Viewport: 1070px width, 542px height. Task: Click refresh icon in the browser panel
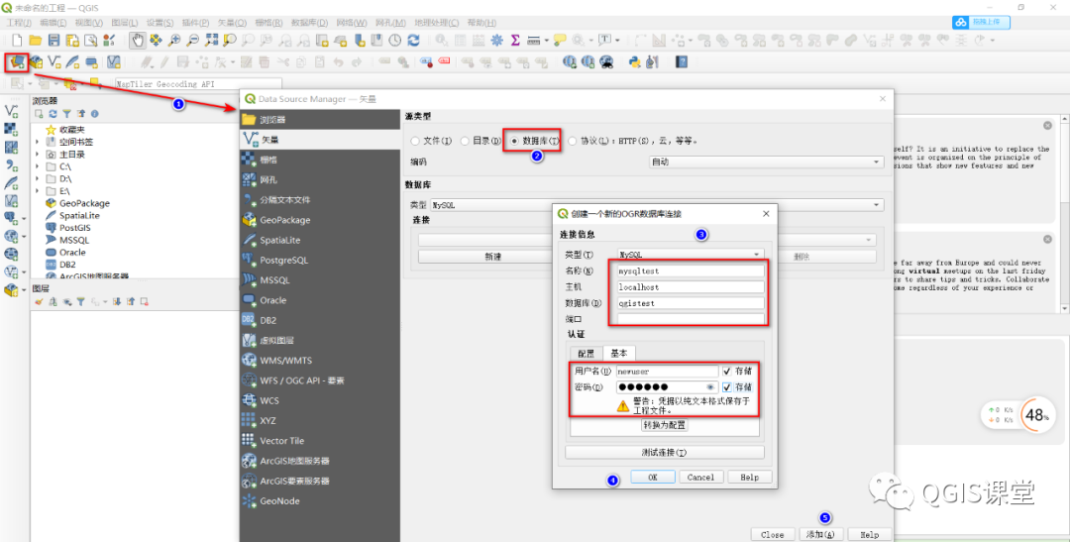point(53,114)
